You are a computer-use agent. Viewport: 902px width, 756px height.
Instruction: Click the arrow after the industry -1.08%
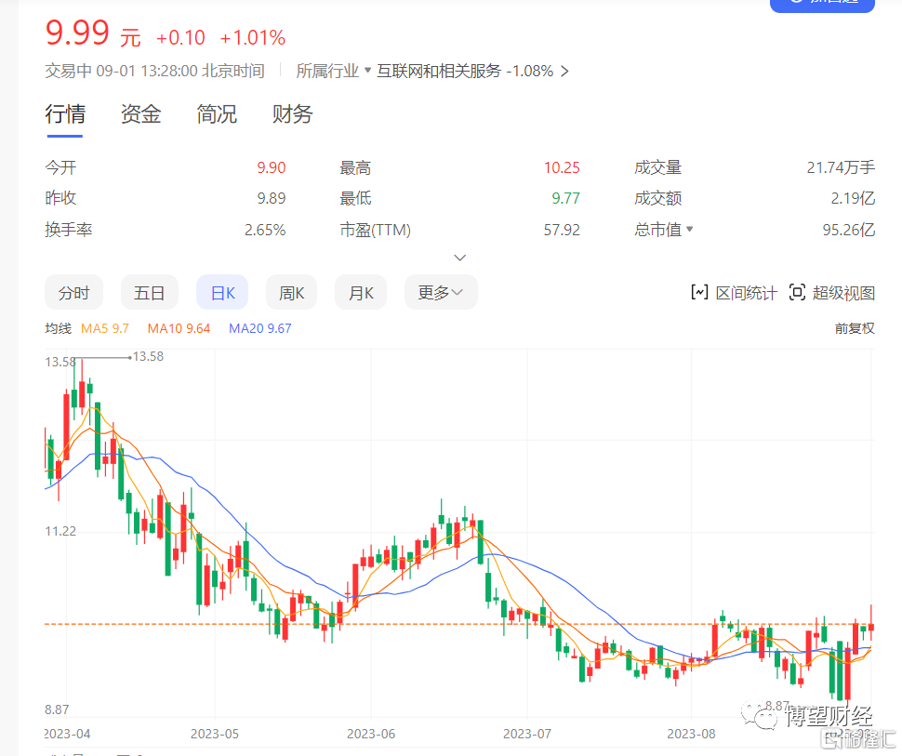564,72
